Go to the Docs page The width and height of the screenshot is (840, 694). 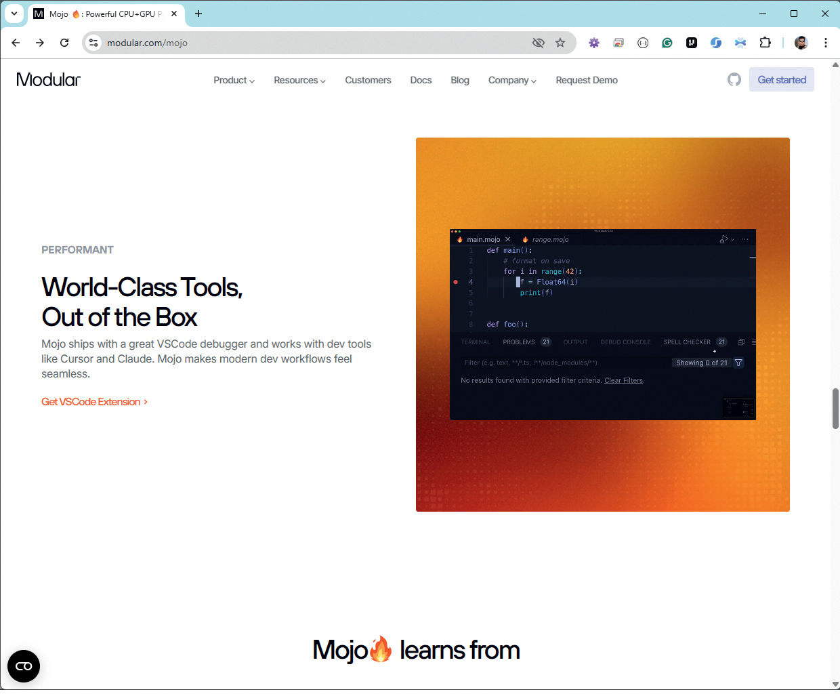[x=421, y=80]
